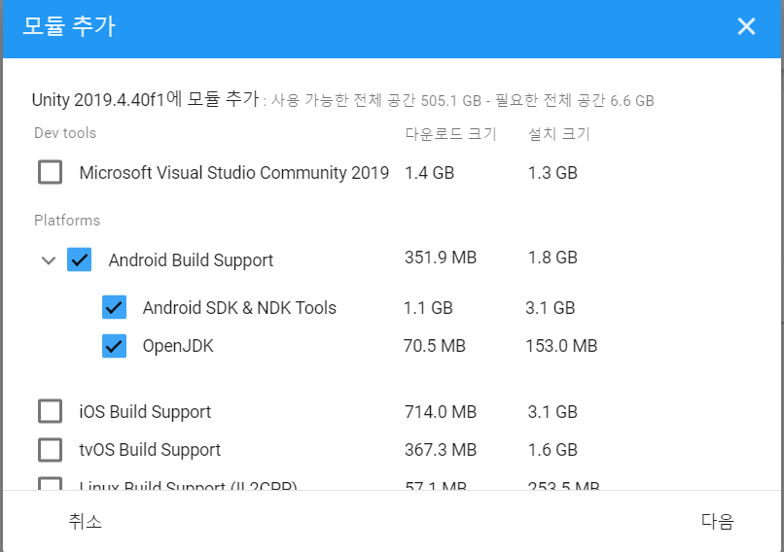Screen dimensions: 784x552
Task: Close the module add dialog with X
Action: pyautogui.click(x=746, y=26)
